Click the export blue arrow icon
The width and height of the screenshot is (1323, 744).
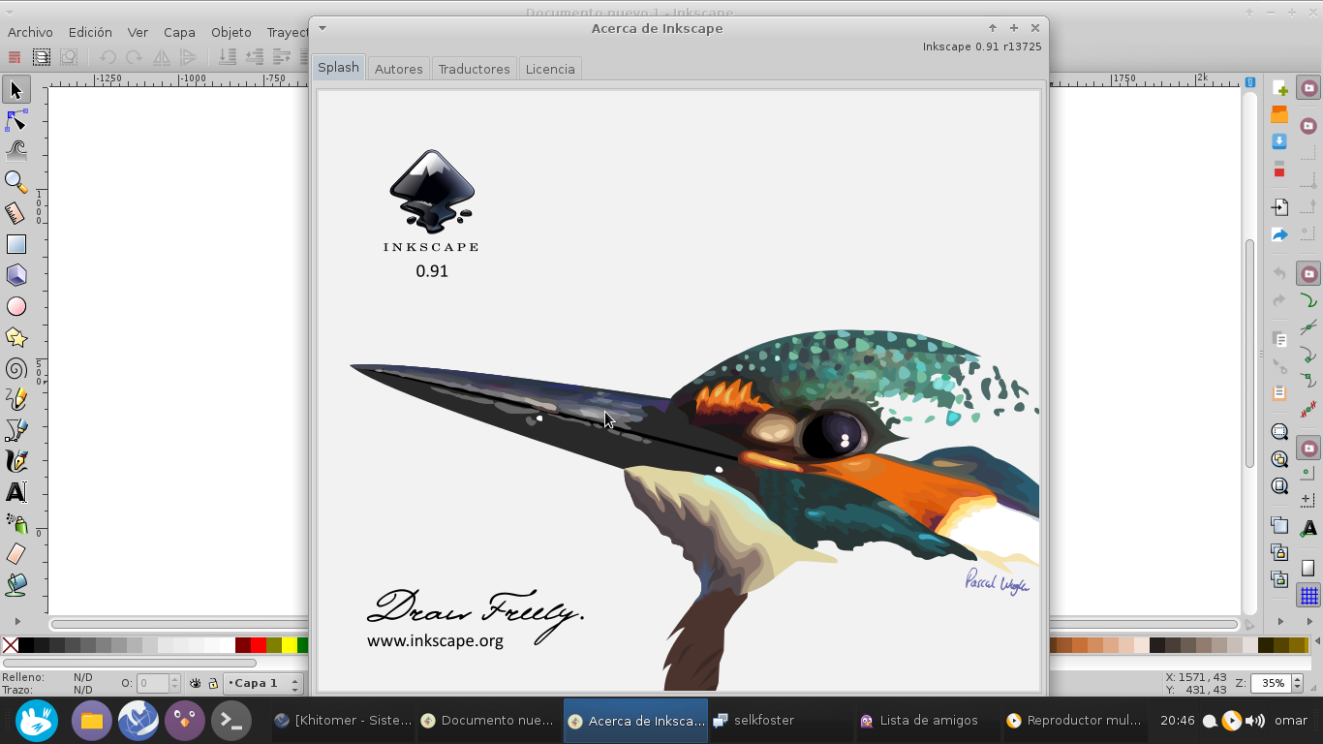[1279, 234]
